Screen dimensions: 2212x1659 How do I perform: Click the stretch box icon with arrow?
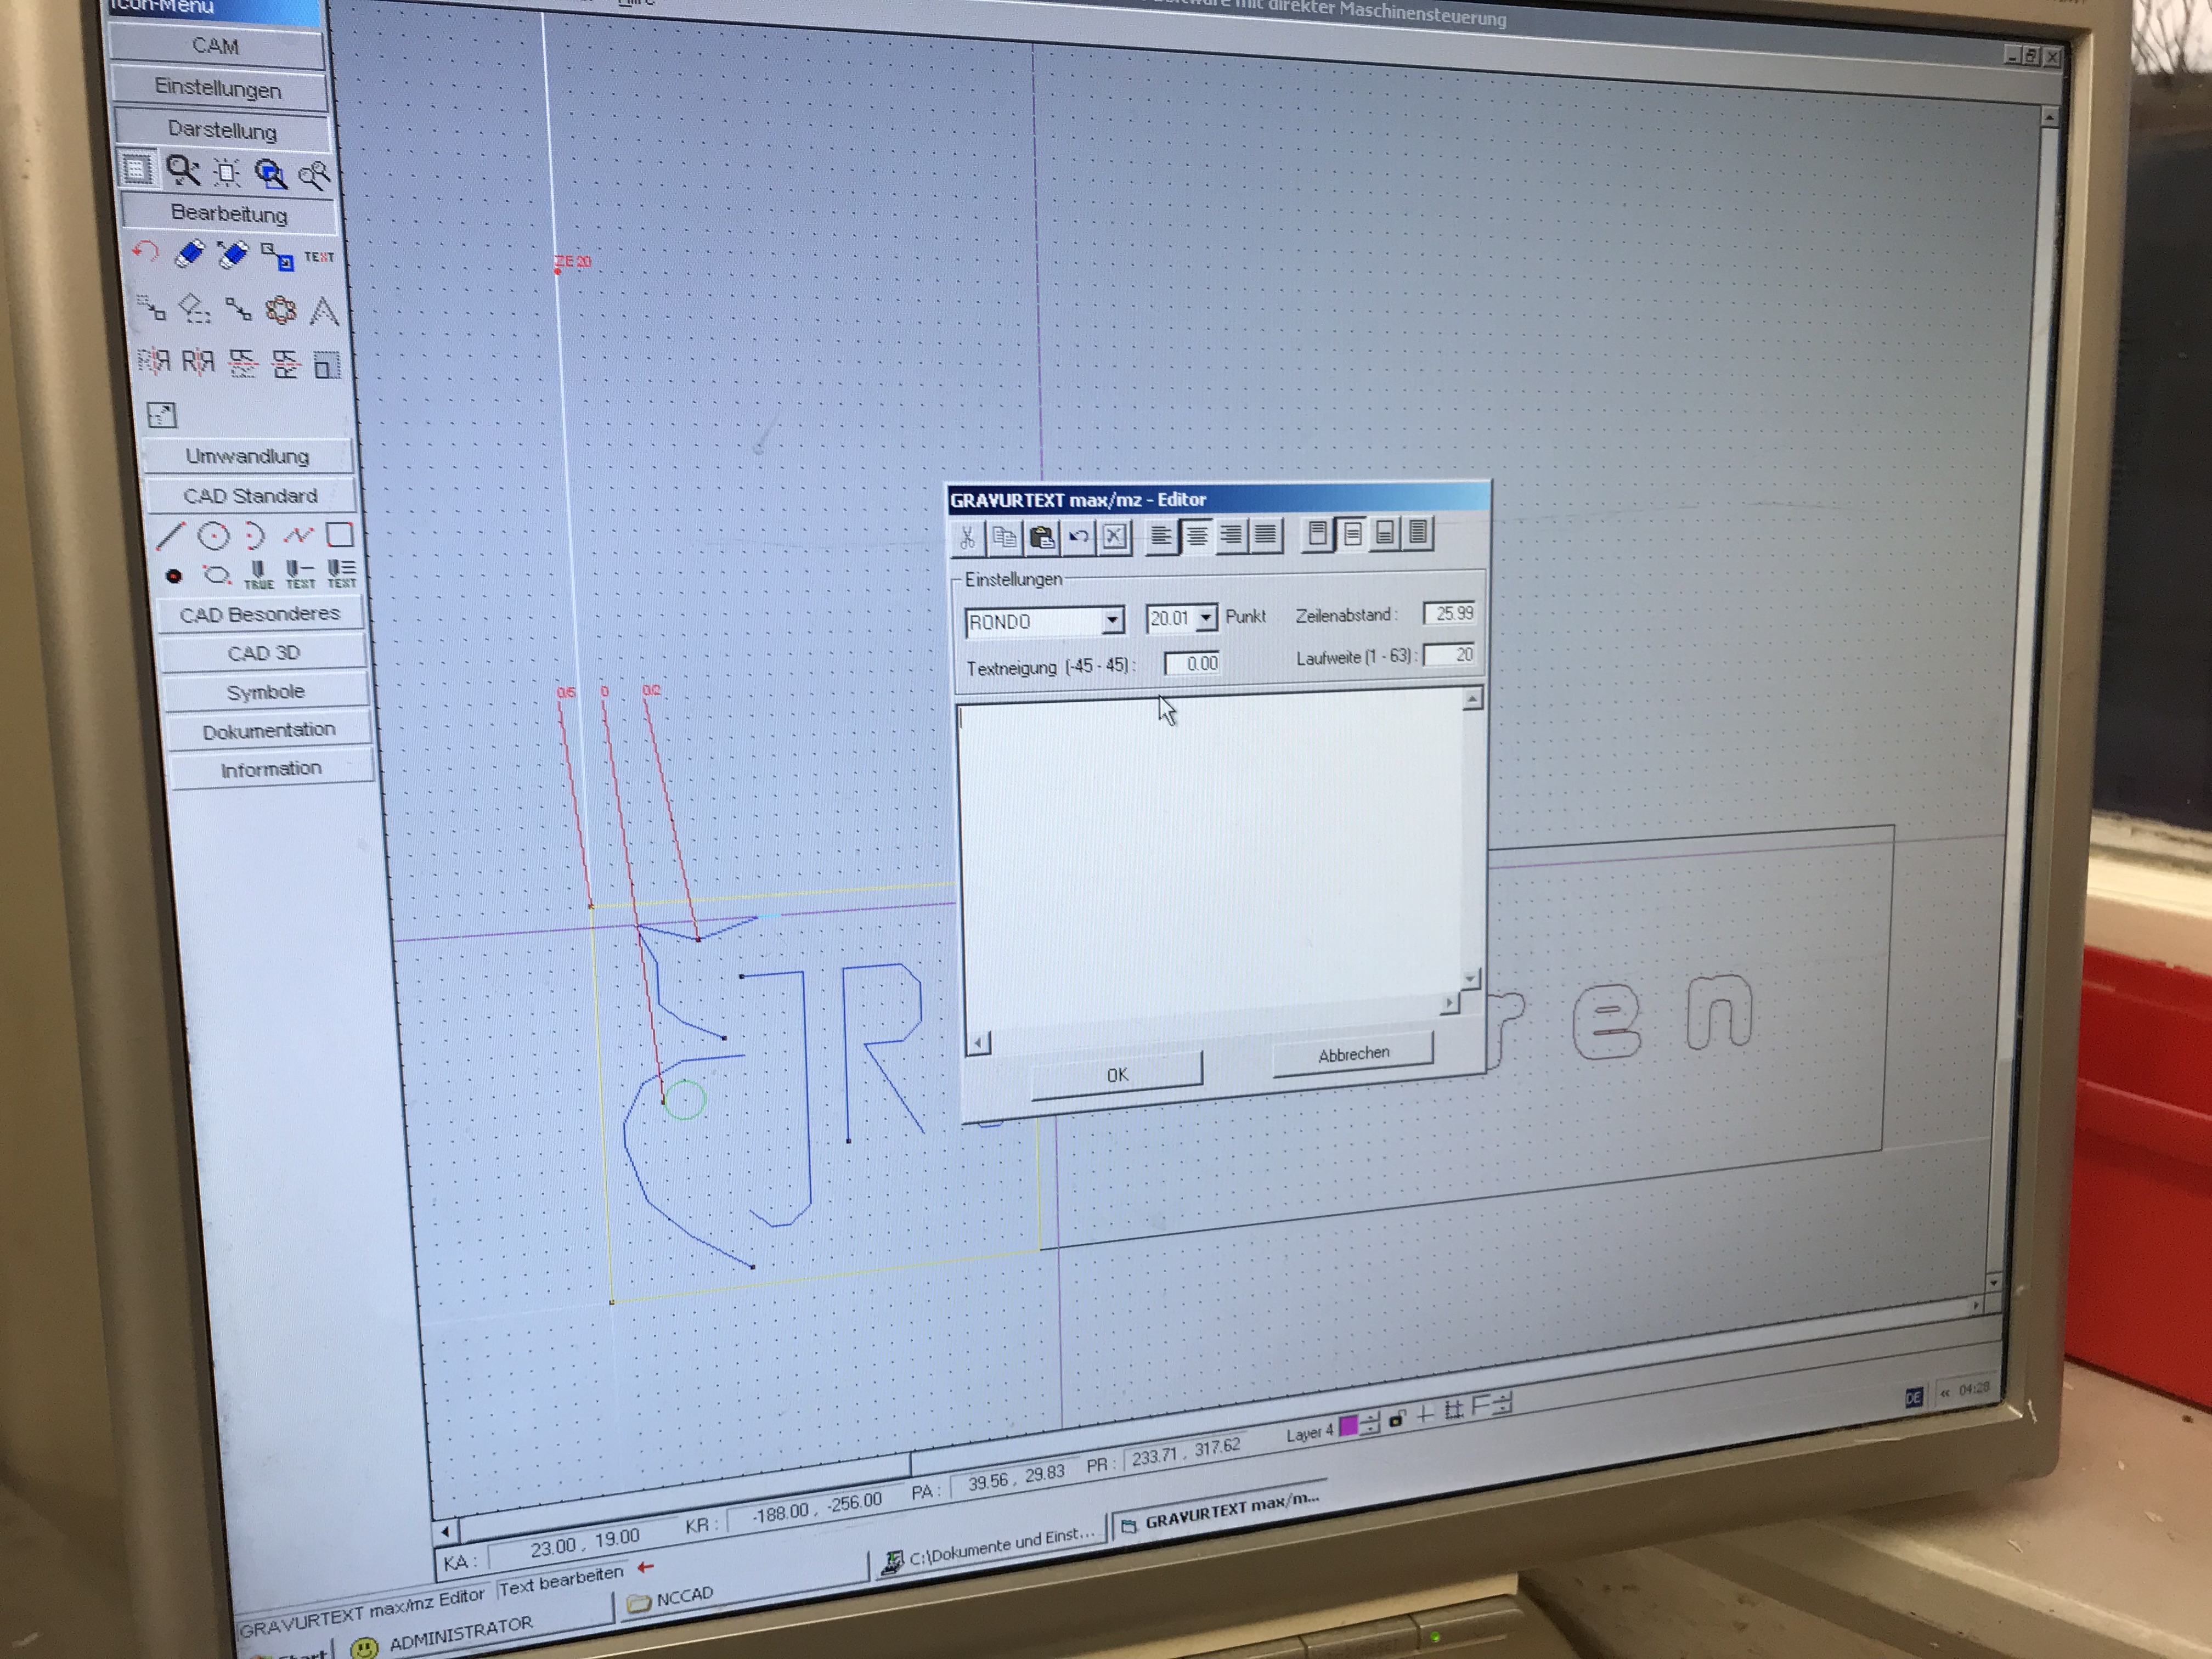(x=161, y=414)
